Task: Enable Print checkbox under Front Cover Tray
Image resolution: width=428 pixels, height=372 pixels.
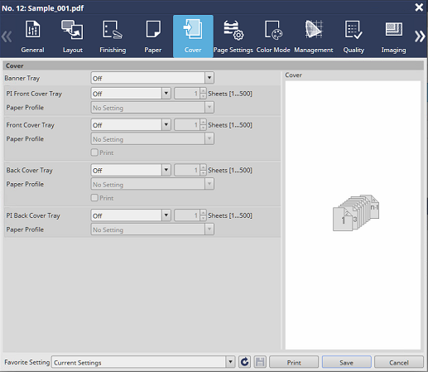Action: (x=94, y=152)
